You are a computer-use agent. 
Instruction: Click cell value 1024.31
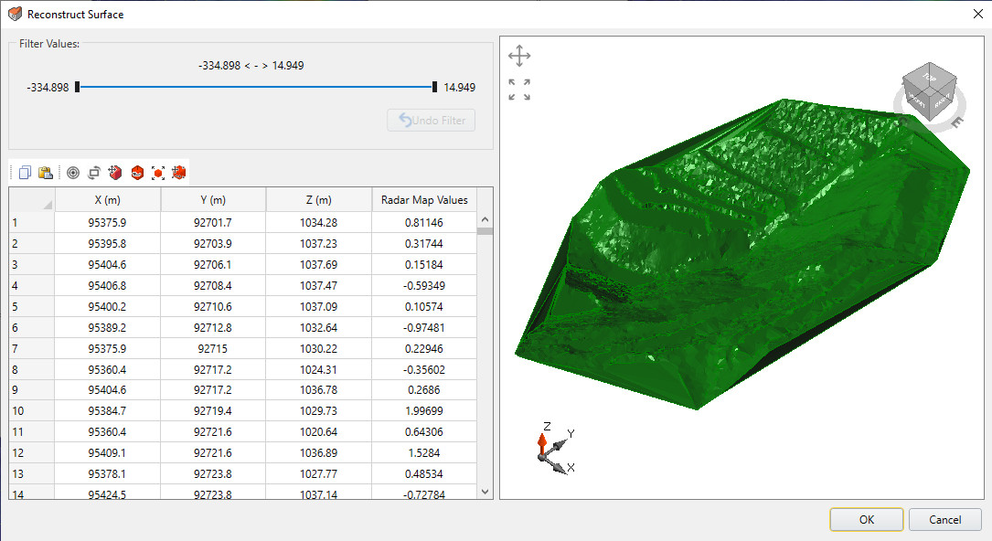[x=319, y=370]
